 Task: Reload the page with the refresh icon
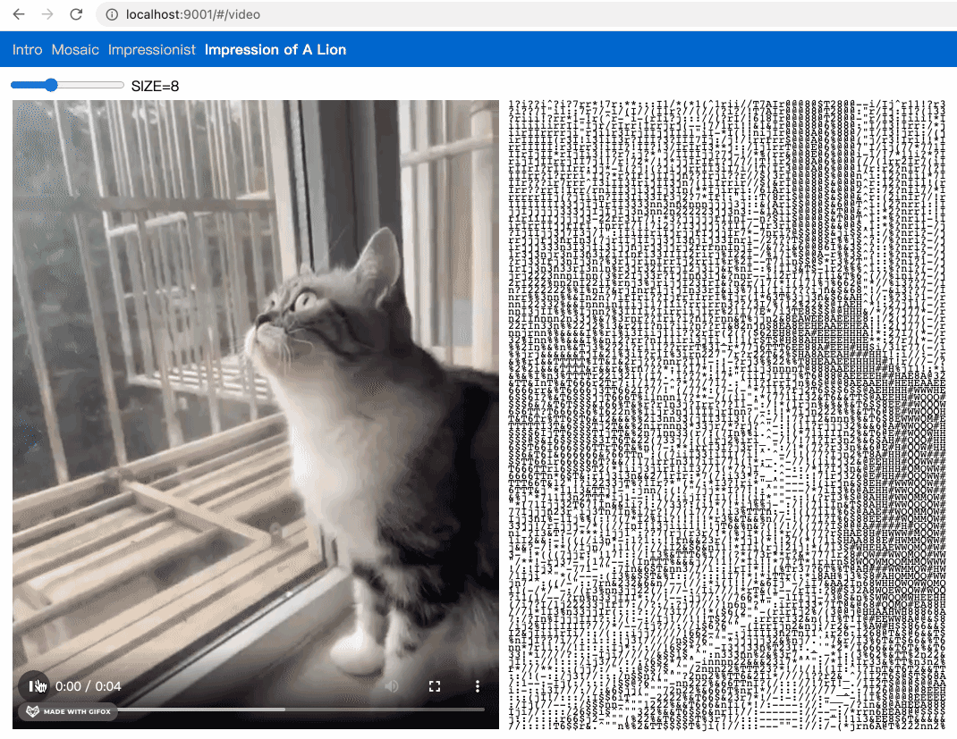[x=76, y=14]
